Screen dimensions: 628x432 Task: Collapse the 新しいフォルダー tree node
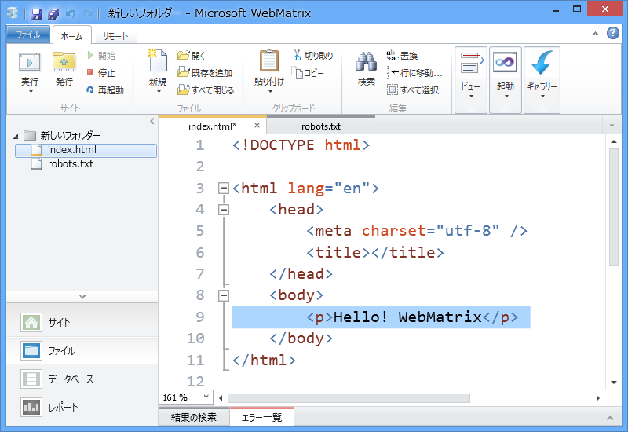(16, 136)
